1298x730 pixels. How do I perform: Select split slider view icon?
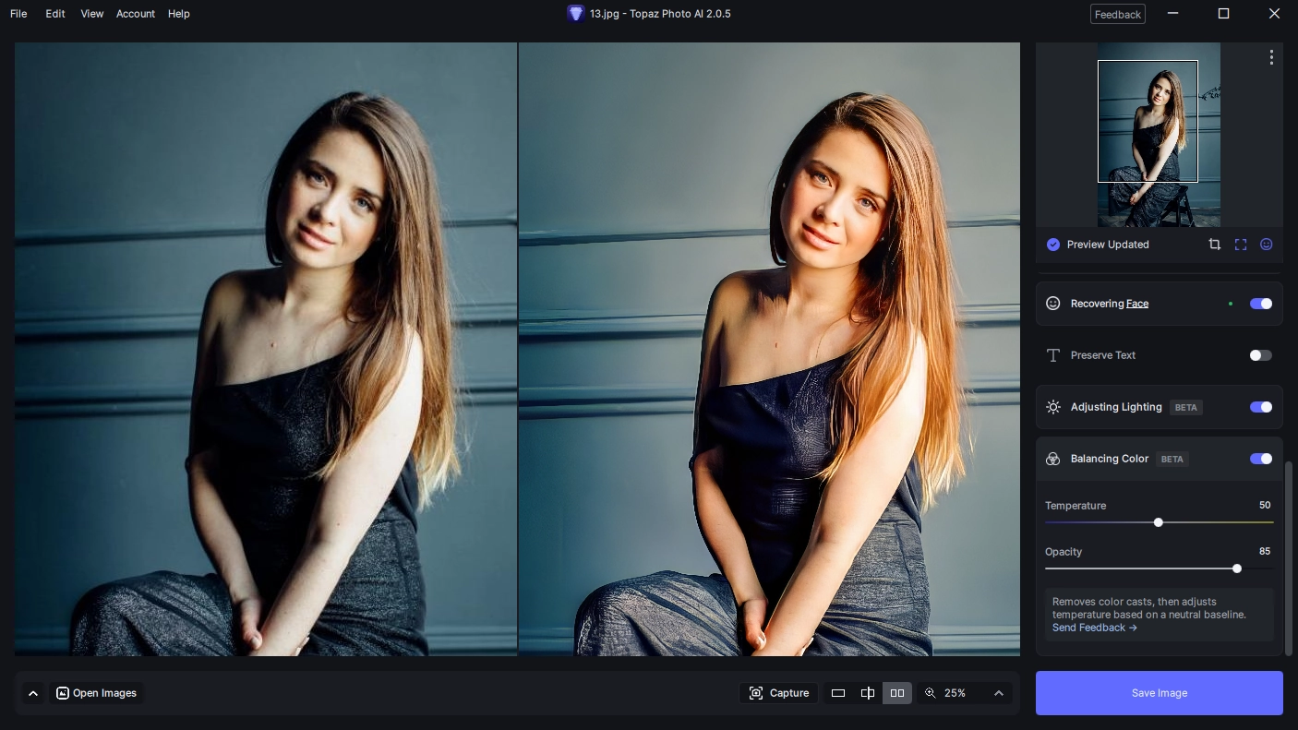click(x=868, y=693)
